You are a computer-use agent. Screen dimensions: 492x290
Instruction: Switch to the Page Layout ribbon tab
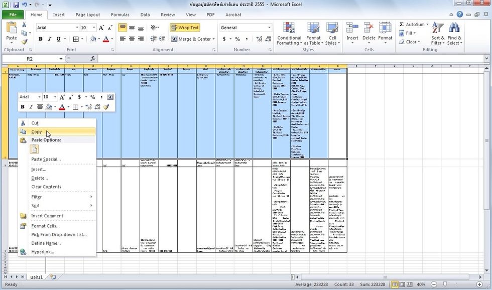(x=87, y=15)
